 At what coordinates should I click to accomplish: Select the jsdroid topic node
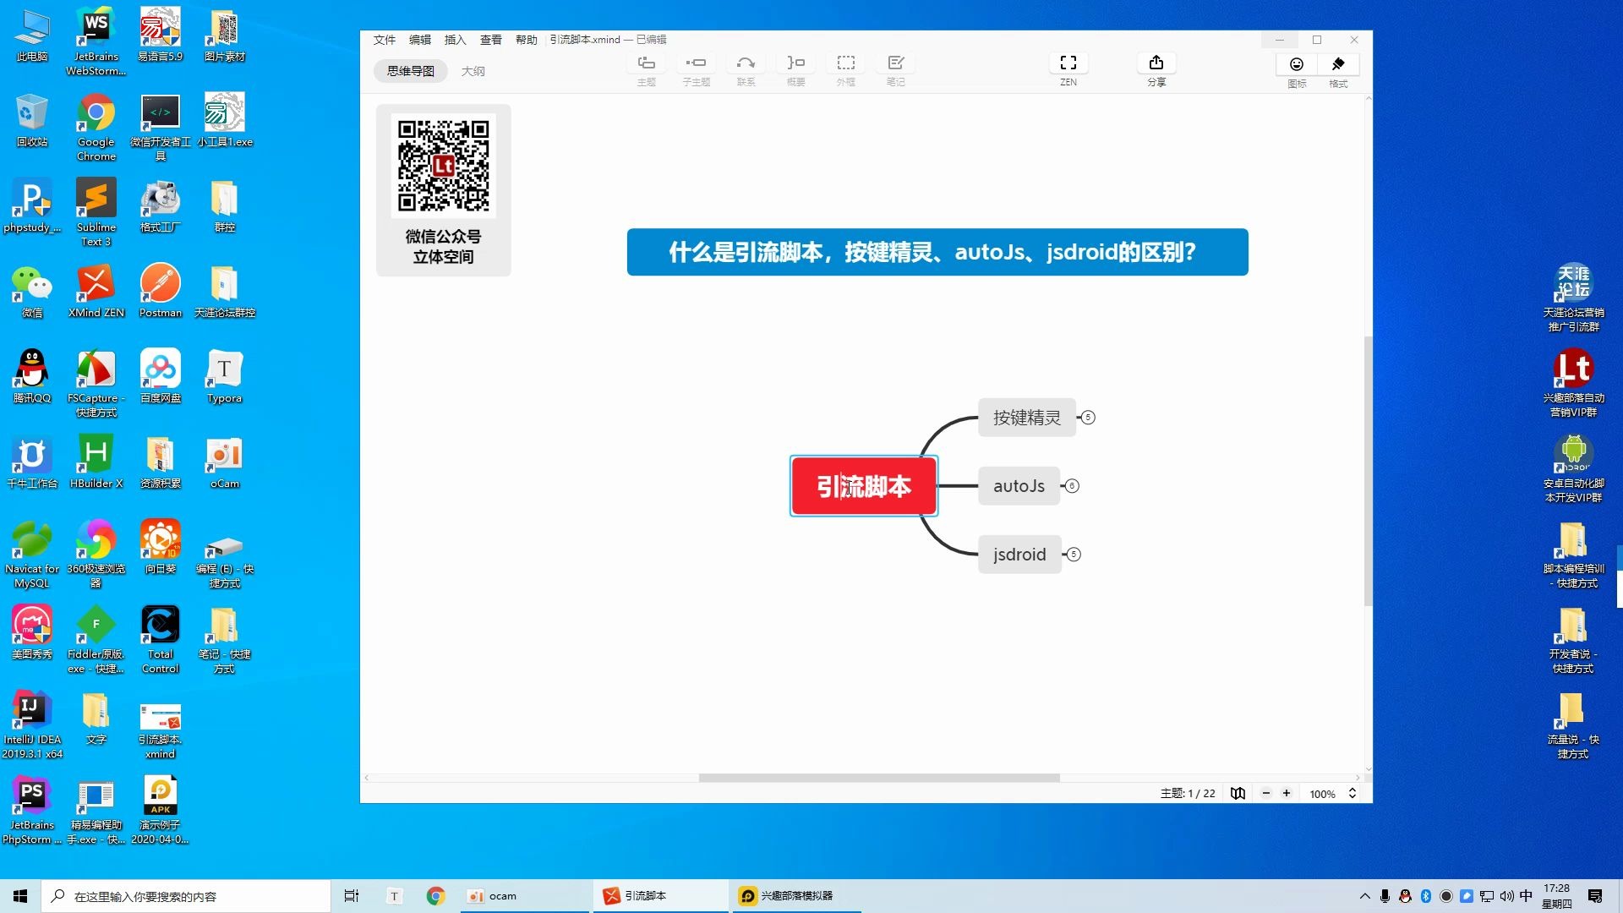[1019, 555]
